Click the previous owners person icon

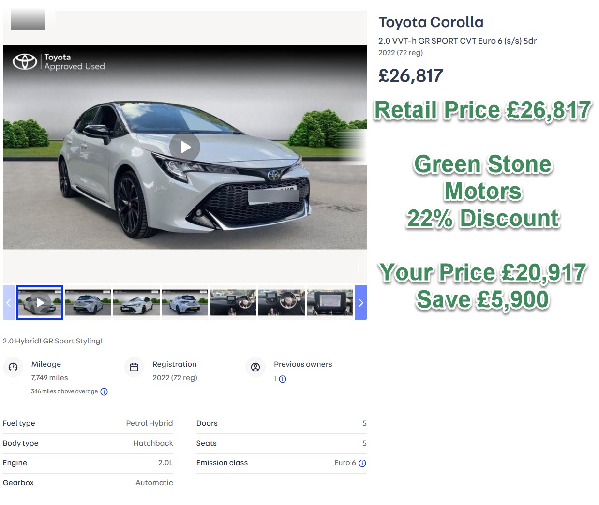[255, 368]
